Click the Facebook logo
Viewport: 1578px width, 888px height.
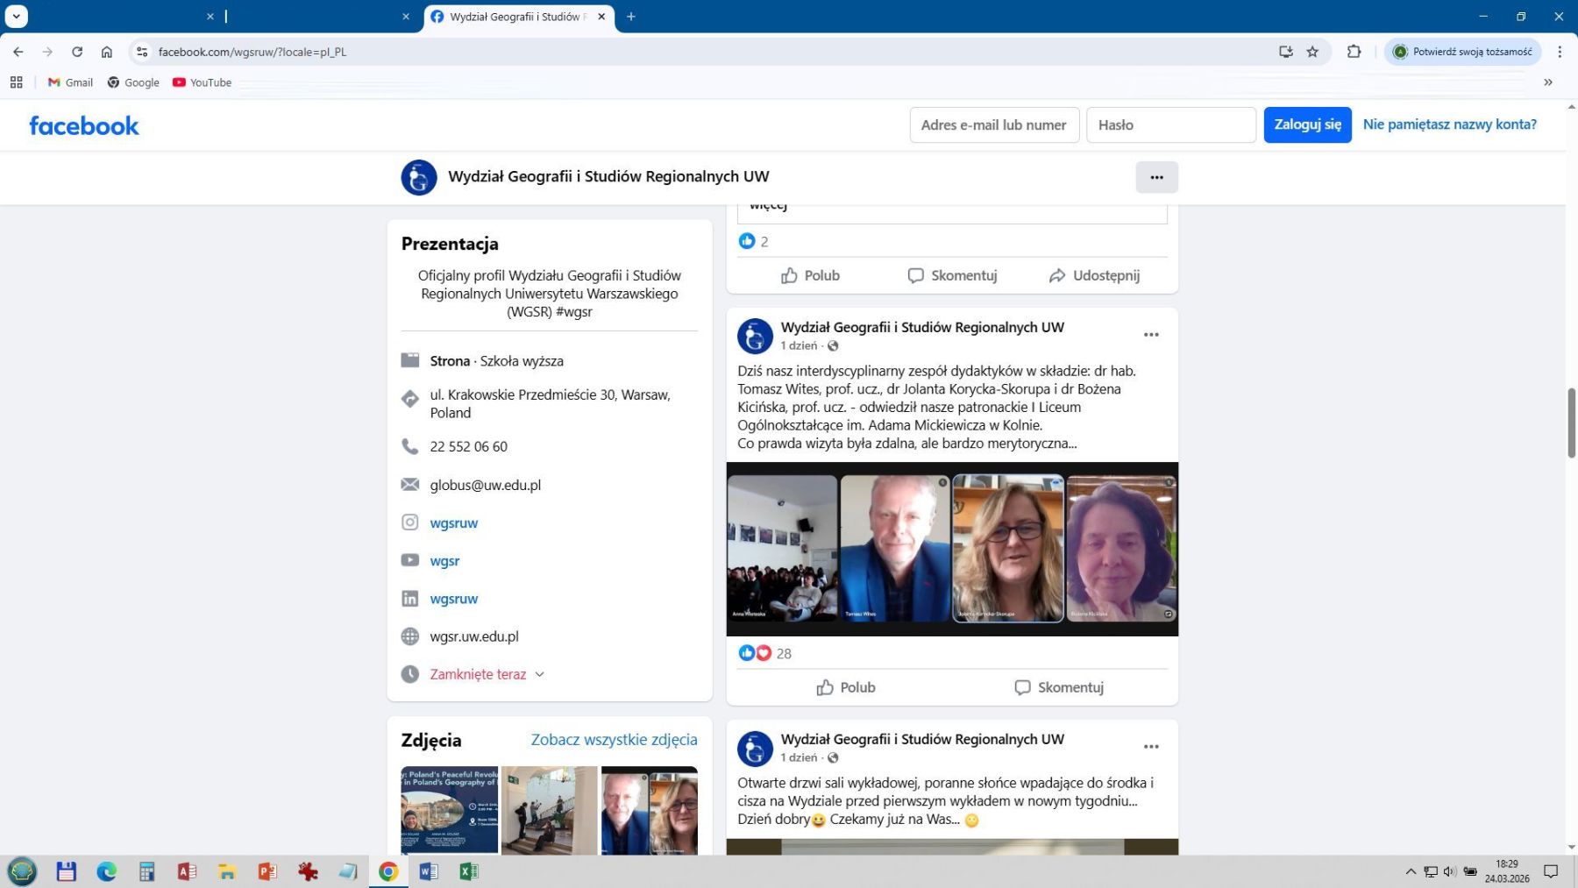84,125
